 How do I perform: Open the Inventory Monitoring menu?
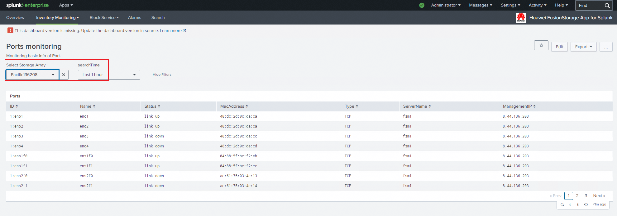tap(58, 18)
